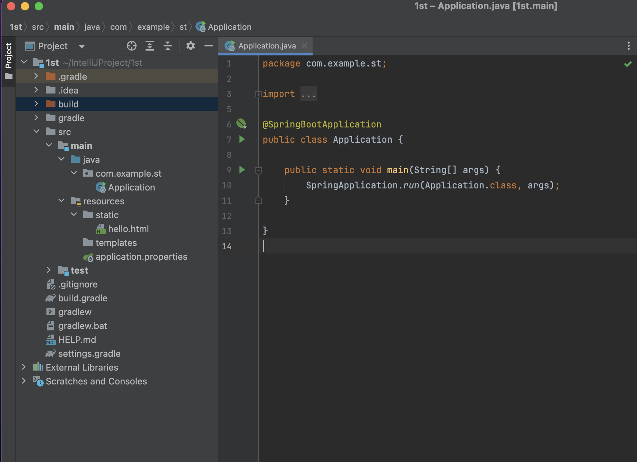Click the java breadcrumb
This screenshot has height=462, width=637.
coord(92,27)
